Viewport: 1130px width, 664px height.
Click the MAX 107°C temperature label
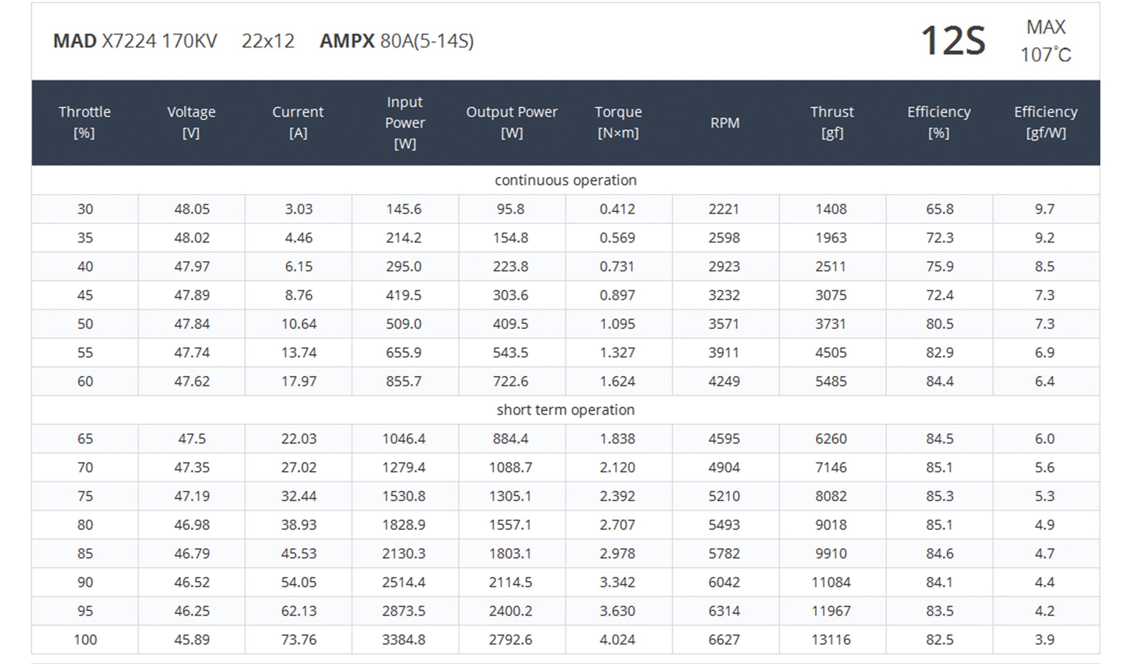[1045, 41]
